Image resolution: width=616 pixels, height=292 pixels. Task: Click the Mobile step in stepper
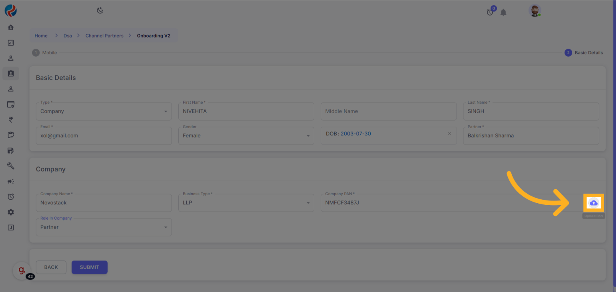point(44,53)
